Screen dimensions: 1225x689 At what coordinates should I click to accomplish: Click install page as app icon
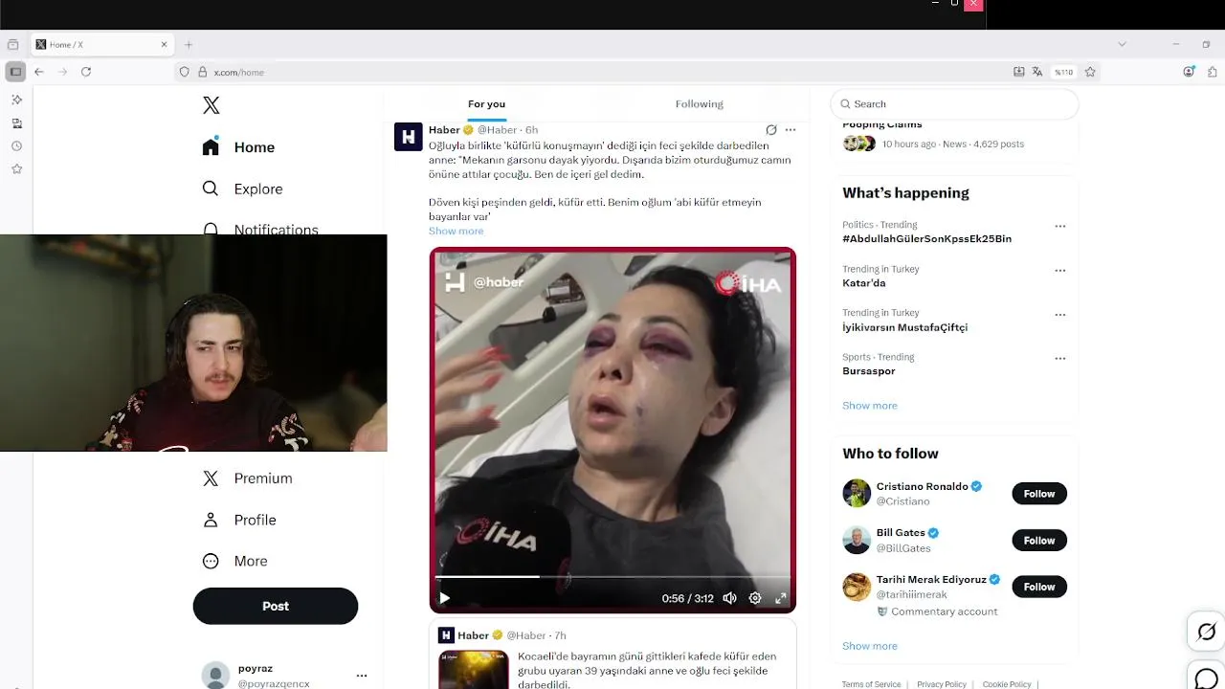(x=1019, y=72)
